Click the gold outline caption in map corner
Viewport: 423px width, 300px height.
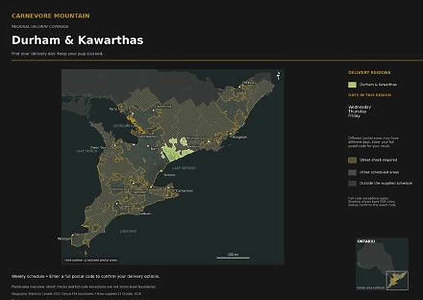point(90,261)
